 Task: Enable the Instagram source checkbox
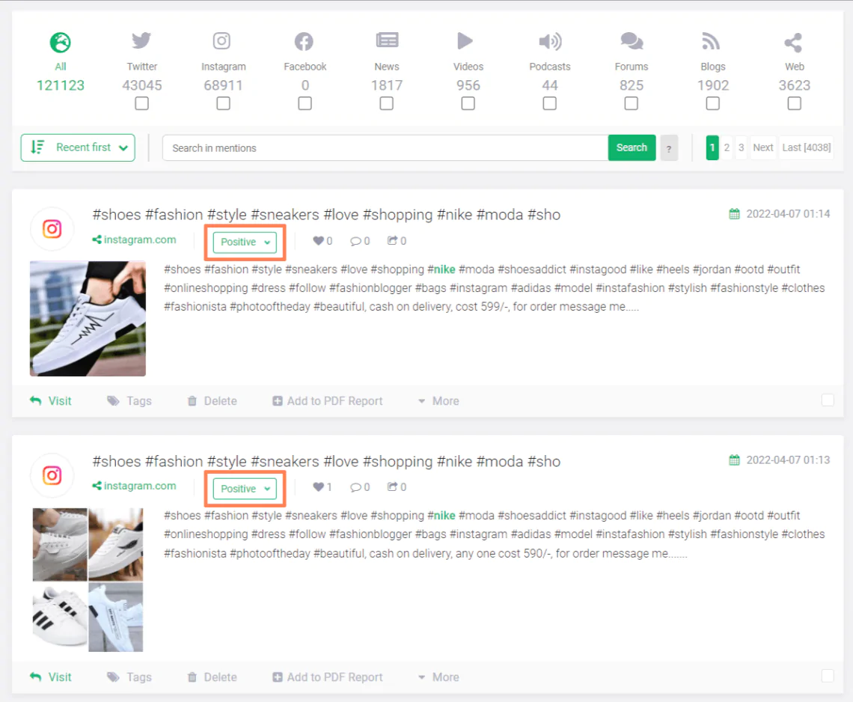[x=223, y=103]
